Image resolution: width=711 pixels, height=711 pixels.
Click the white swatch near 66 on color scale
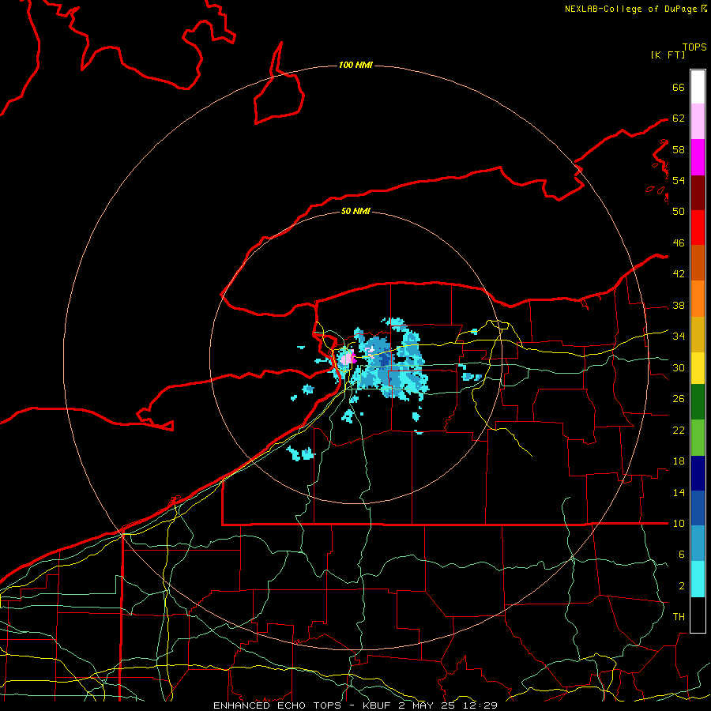point(698,87)
